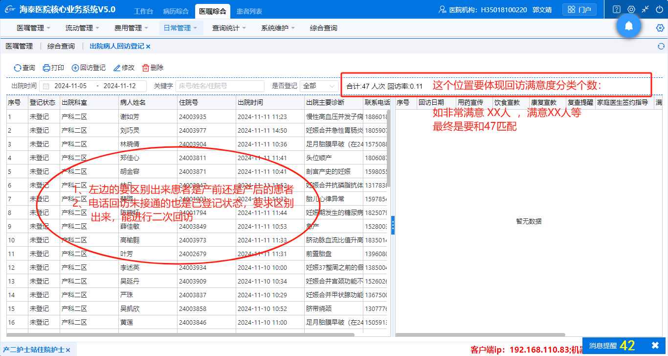Open the blue bell notification button
668x356 pixels.
629,26
